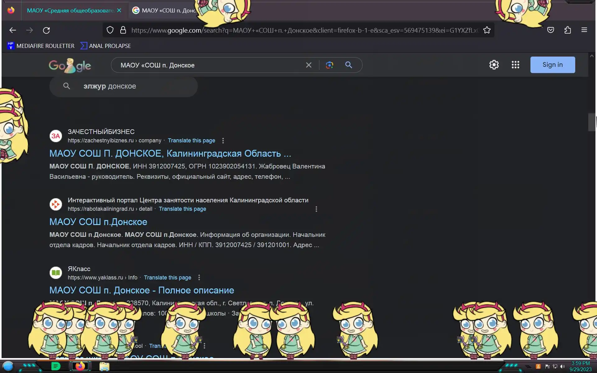
Task: Open Firefox hamburger application menu
Action: 584,30
